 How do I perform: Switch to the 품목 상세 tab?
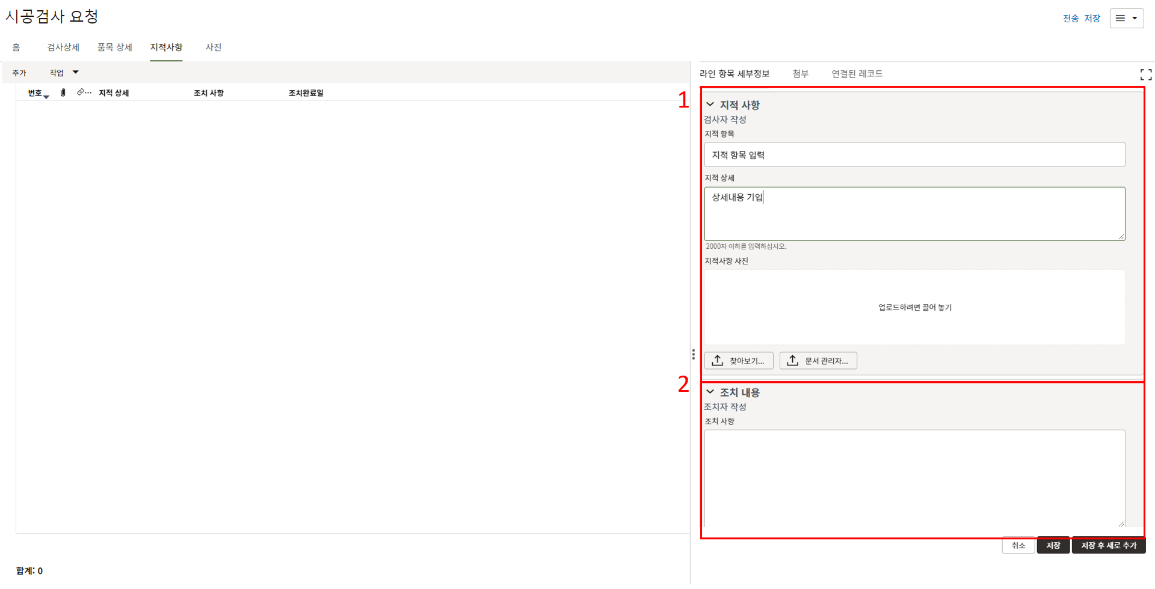(114, 47)
